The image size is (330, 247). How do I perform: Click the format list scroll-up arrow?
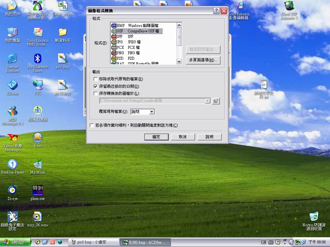[179, 25]
